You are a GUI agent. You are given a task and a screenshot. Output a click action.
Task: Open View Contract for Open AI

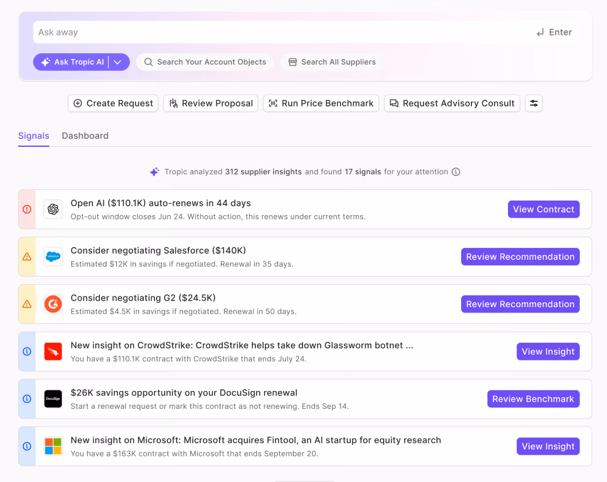pyautogui.click(x=544, y=209)
